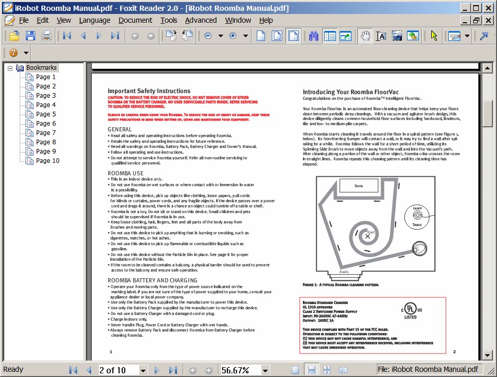
Task: Click the Open file folder icon
Action: coord(14,36)
